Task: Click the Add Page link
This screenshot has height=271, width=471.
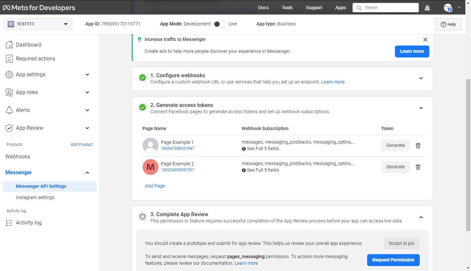Action: (155, 186)
